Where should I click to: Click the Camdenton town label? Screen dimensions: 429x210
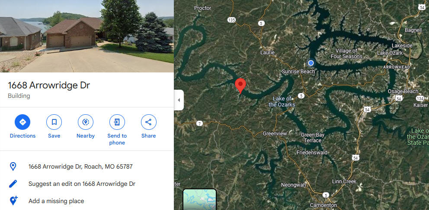coord(323,205)
